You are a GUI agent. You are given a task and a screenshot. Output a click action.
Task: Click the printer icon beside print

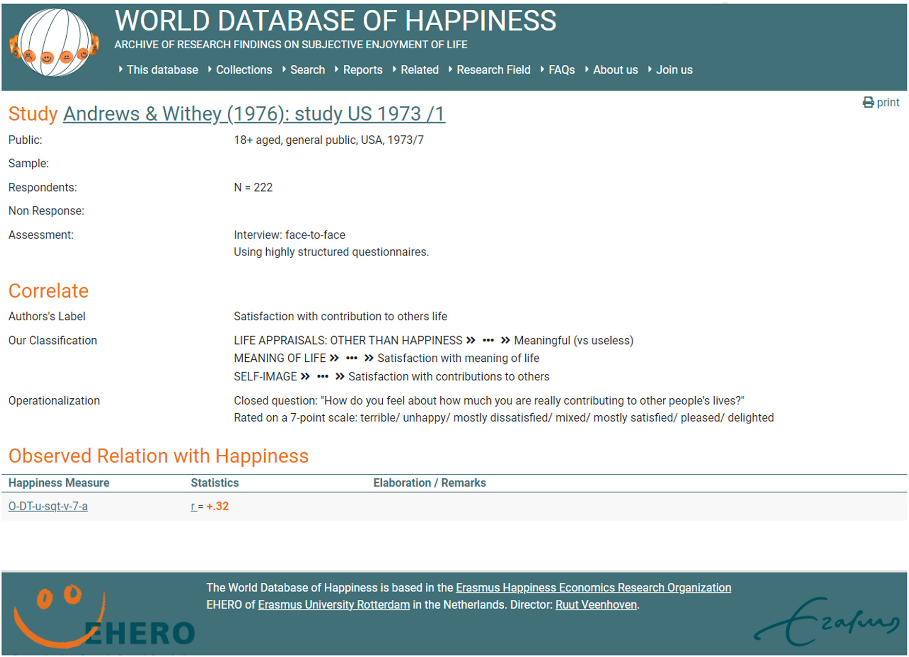click(868, 103)
